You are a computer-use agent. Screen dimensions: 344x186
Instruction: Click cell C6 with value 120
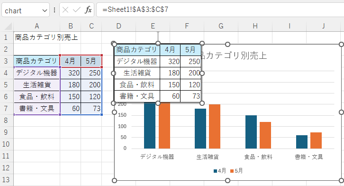91,97
